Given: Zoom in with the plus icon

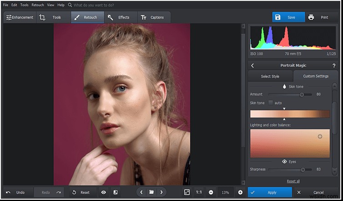Looking at the screenshot, I should click(x=240, y=192).
